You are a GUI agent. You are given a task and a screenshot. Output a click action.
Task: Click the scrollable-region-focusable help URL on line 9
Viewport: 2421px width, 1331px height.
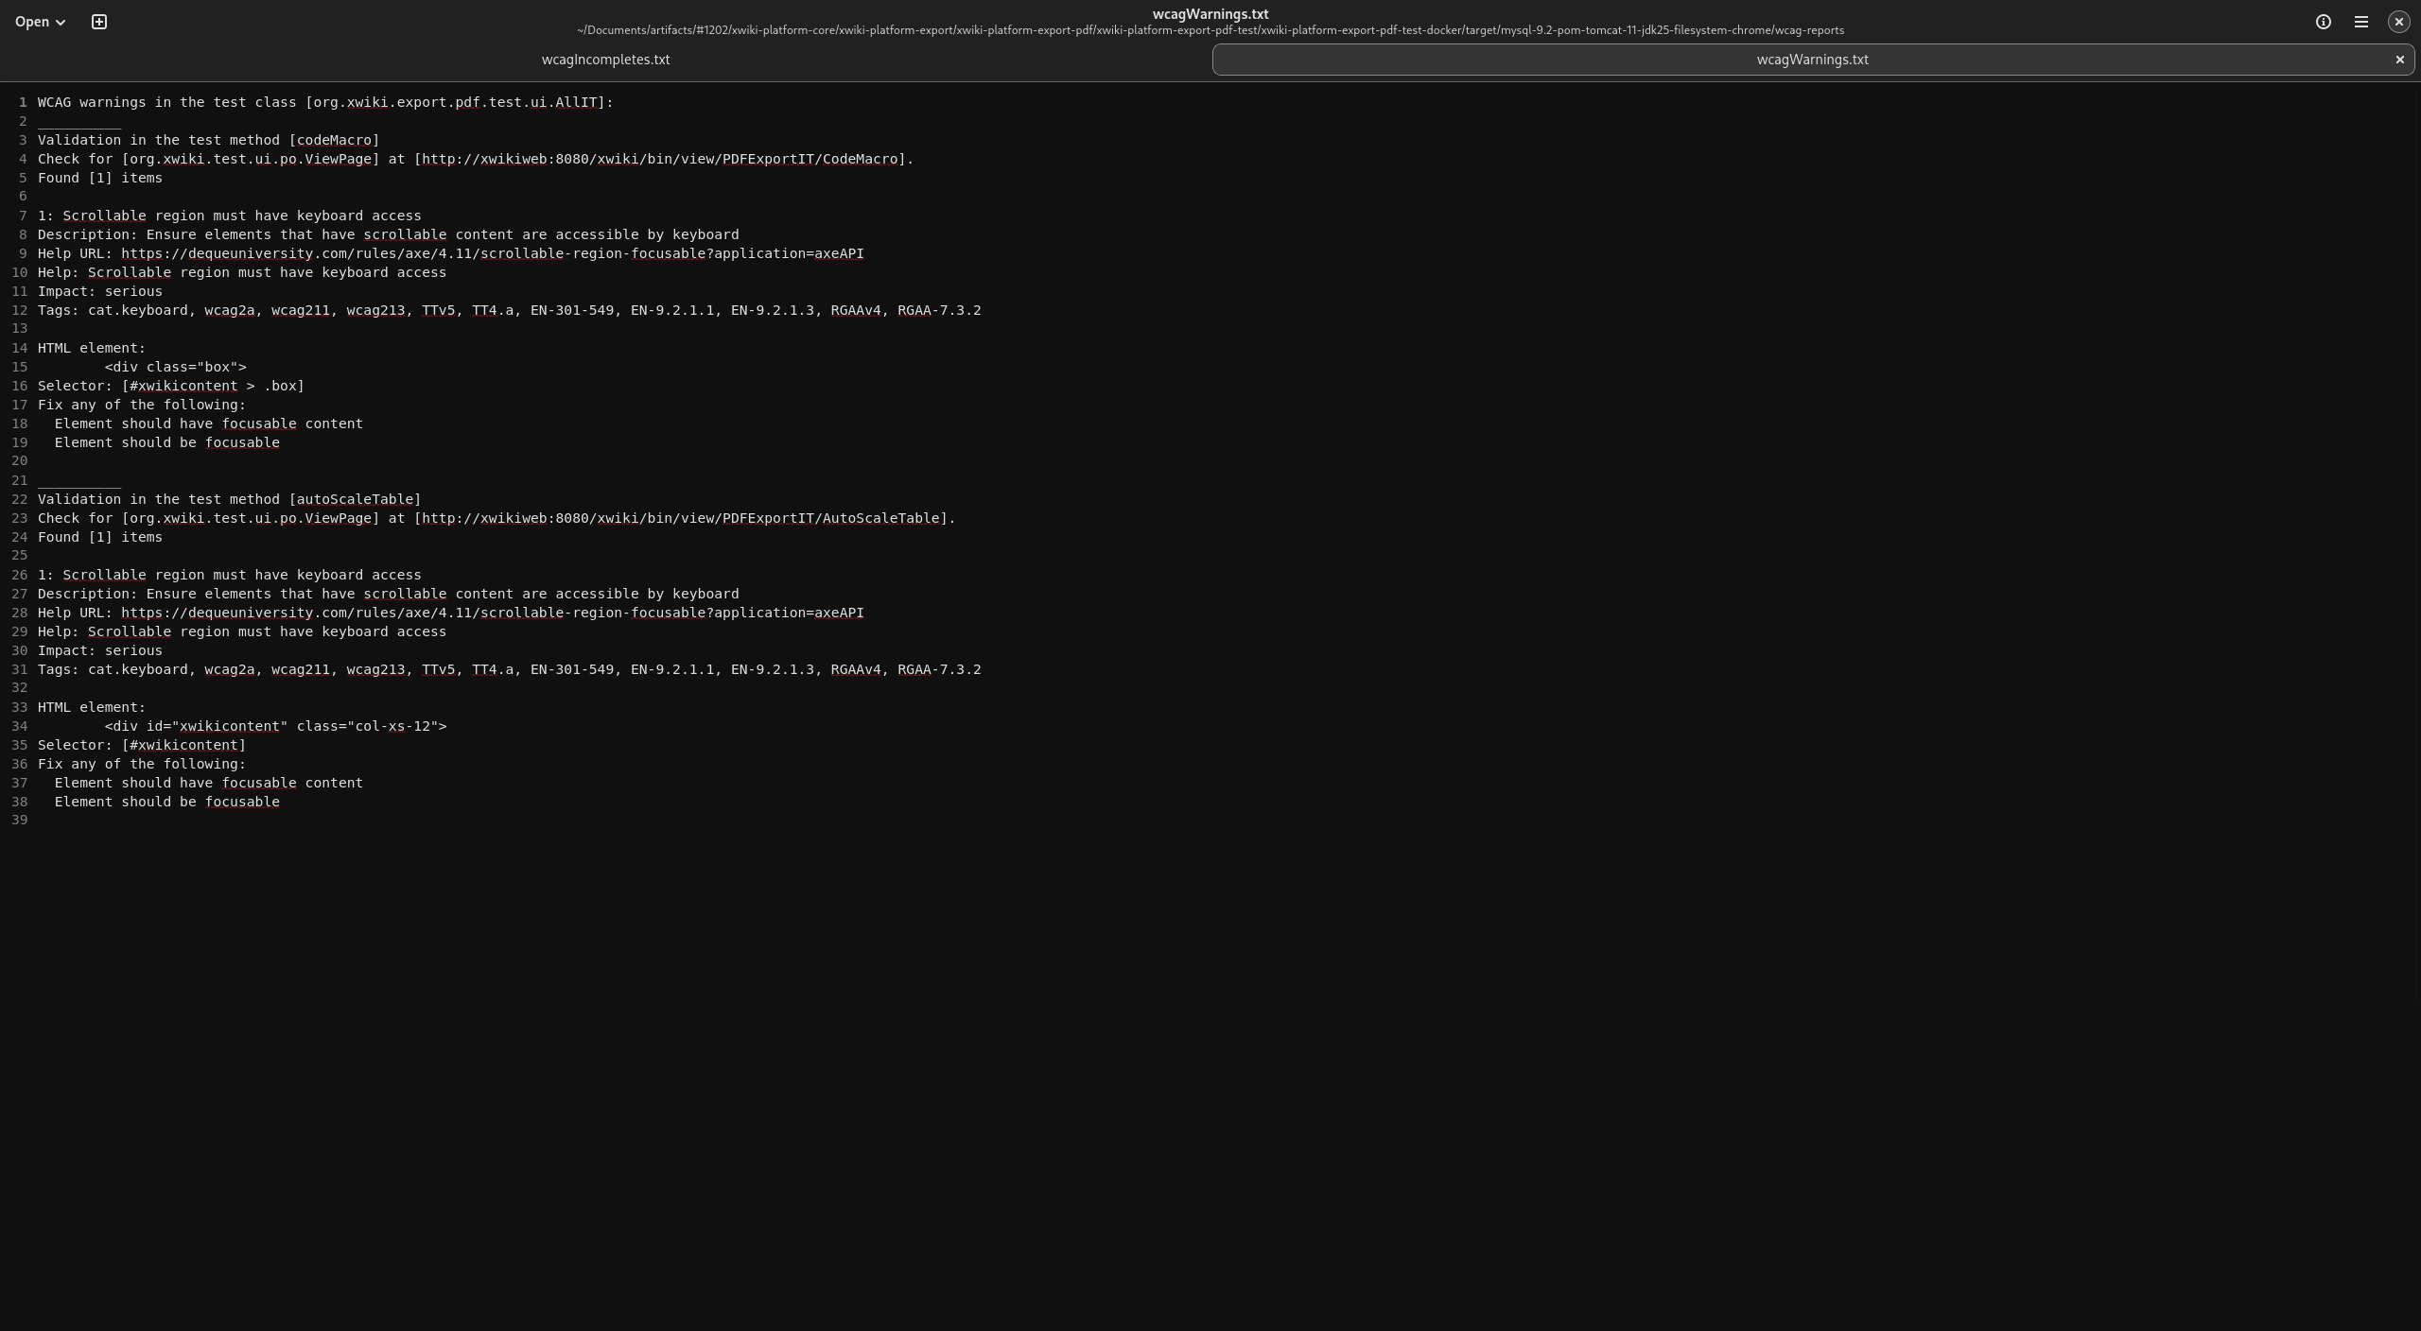[492, 253]
